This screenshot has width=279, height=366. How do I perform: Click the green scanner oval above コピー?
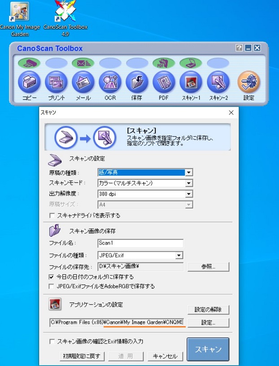29,63
